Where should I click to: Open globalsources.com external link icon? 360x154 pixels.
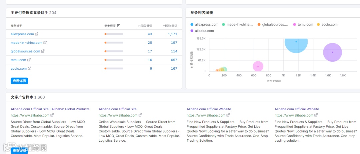click(43, 51)
